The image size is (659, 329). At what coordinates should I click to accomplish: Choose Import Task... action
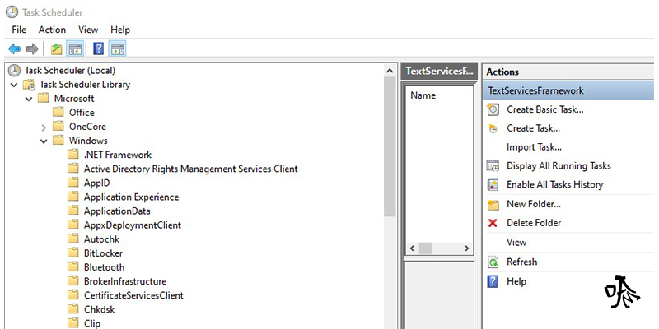(534, 147)
